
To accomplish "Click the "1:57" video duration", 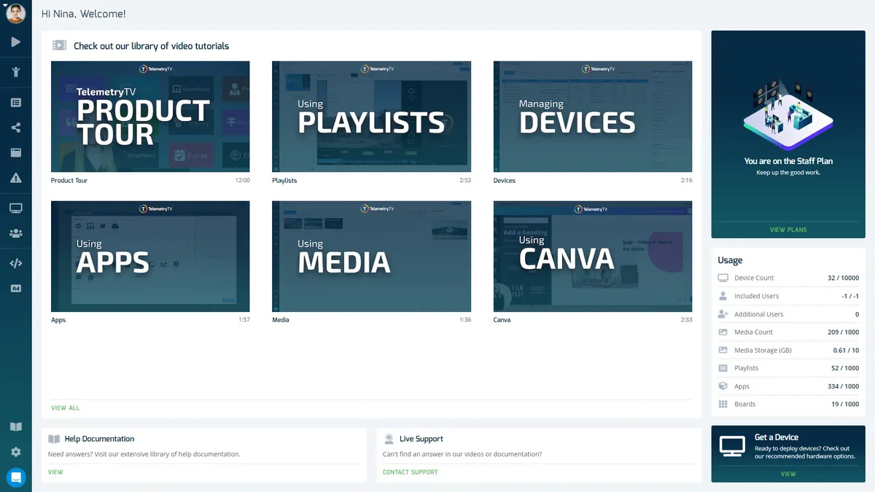I will (244, 320).
